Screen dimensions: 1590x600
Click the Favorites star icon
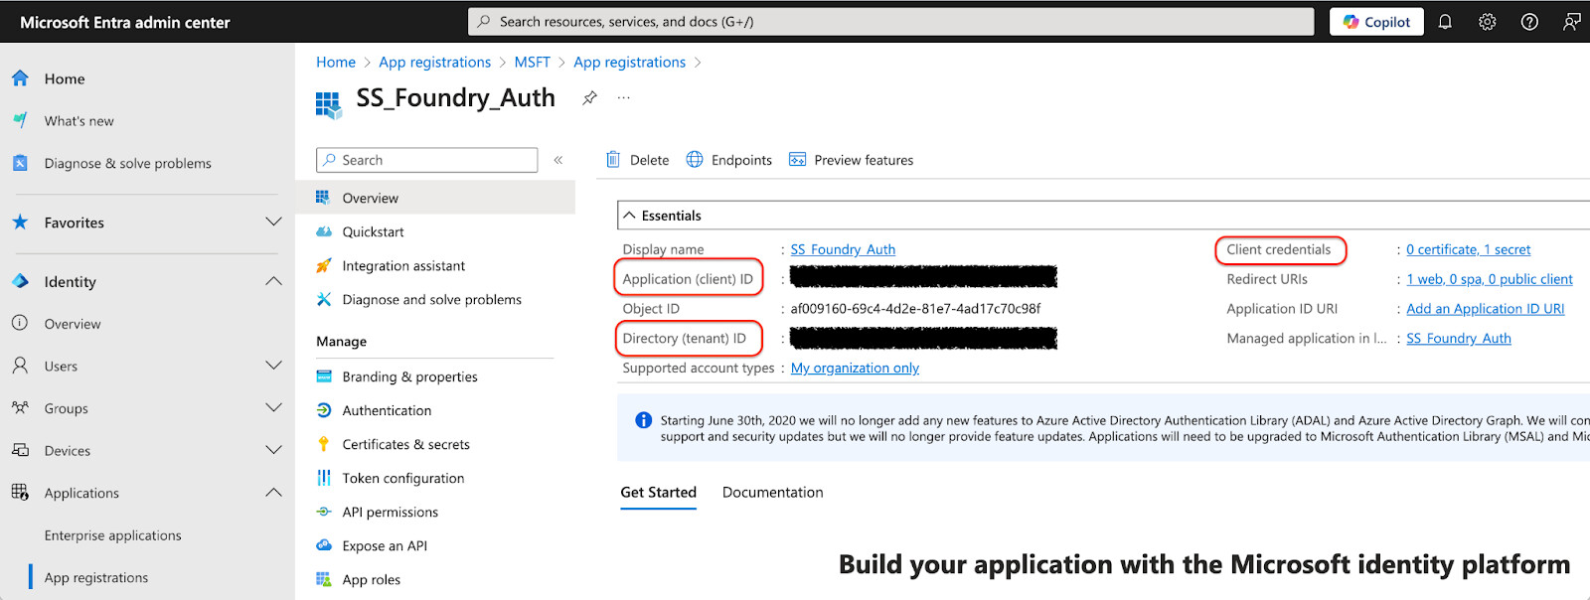pyautogui.click(x=20, y=223)
